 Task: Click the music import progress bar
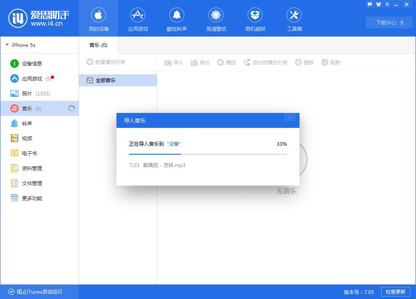tap(208, 154)
